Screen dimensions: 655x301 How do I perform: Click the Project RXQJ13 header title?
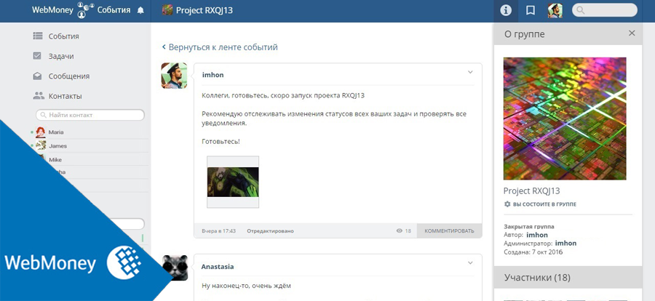coord(205,10)
